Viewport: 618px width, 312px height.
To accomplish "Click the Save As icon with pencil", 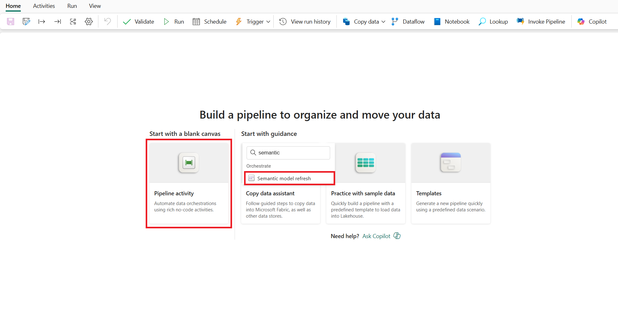I will coord(26,21).
